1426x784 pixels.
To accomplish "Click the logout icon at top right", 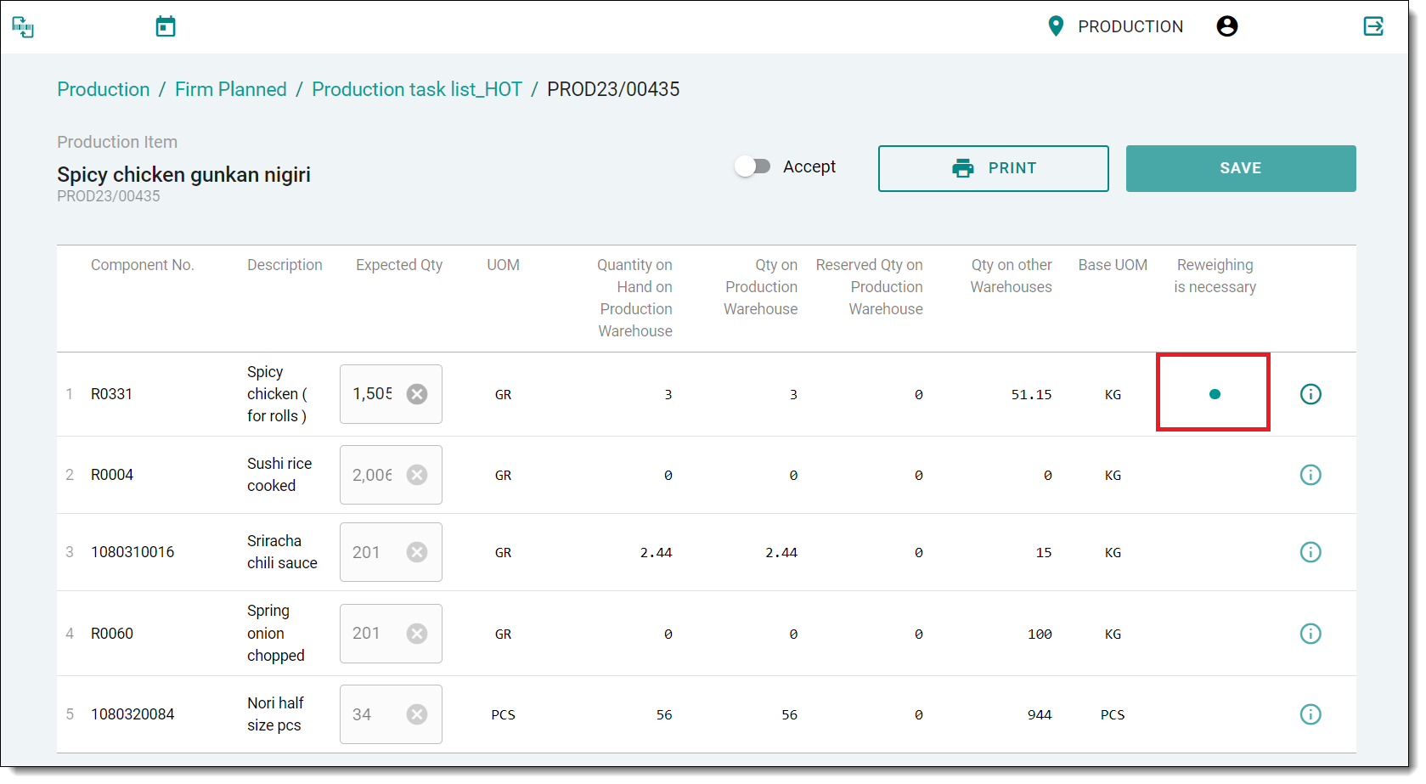I will [1373, 26].
